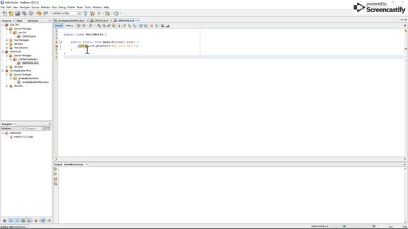Select CSECh9.java in the Projects tree

click(x=29, y=36)
